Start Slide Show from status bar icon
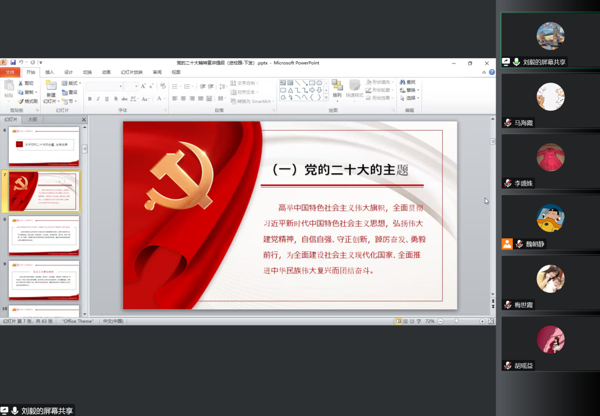The width and height of the screenshot is (600, 416). (418, 321)
